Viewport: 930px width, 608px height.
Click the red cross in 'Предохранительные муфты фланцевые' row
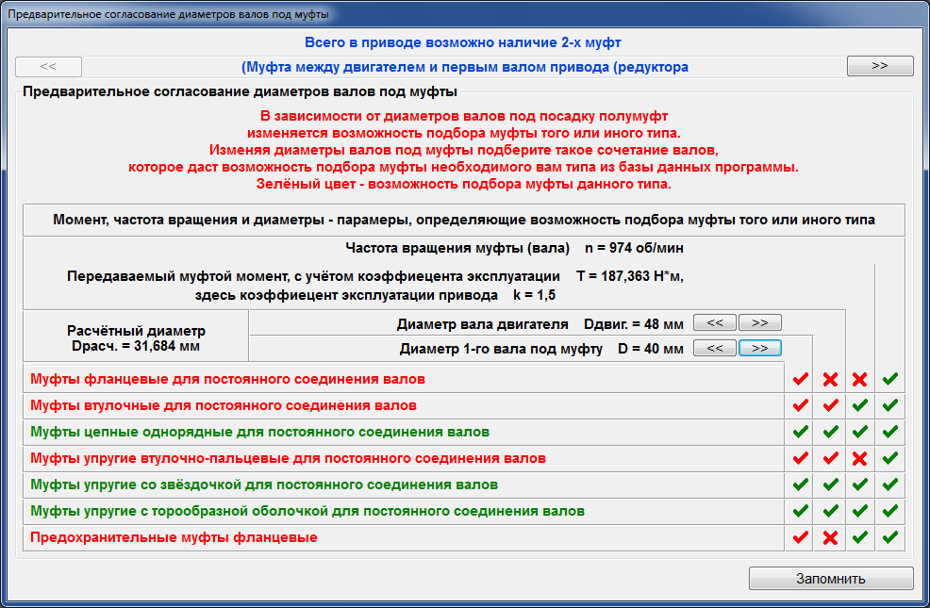[830, 537]
